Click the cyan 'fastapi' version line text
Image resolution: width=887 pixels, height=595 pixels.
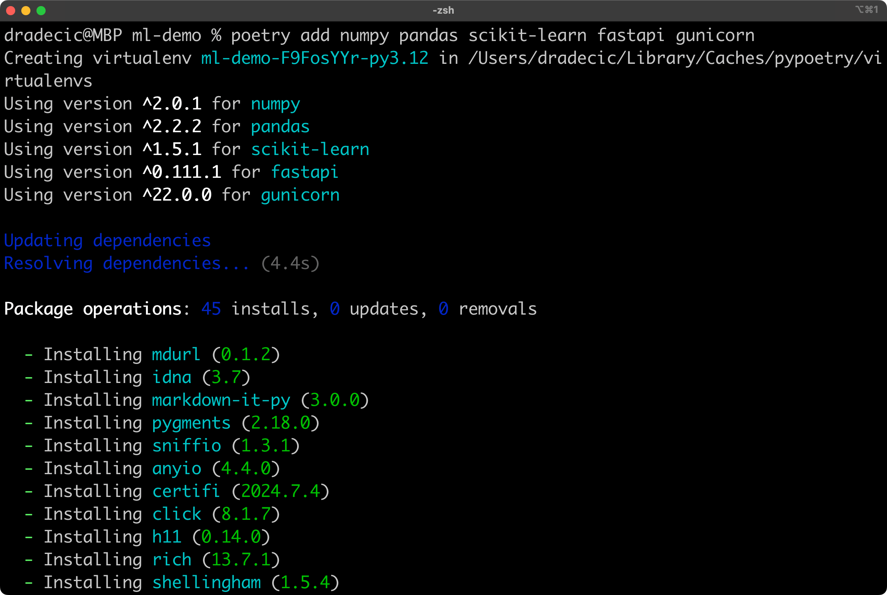[304, 172]
